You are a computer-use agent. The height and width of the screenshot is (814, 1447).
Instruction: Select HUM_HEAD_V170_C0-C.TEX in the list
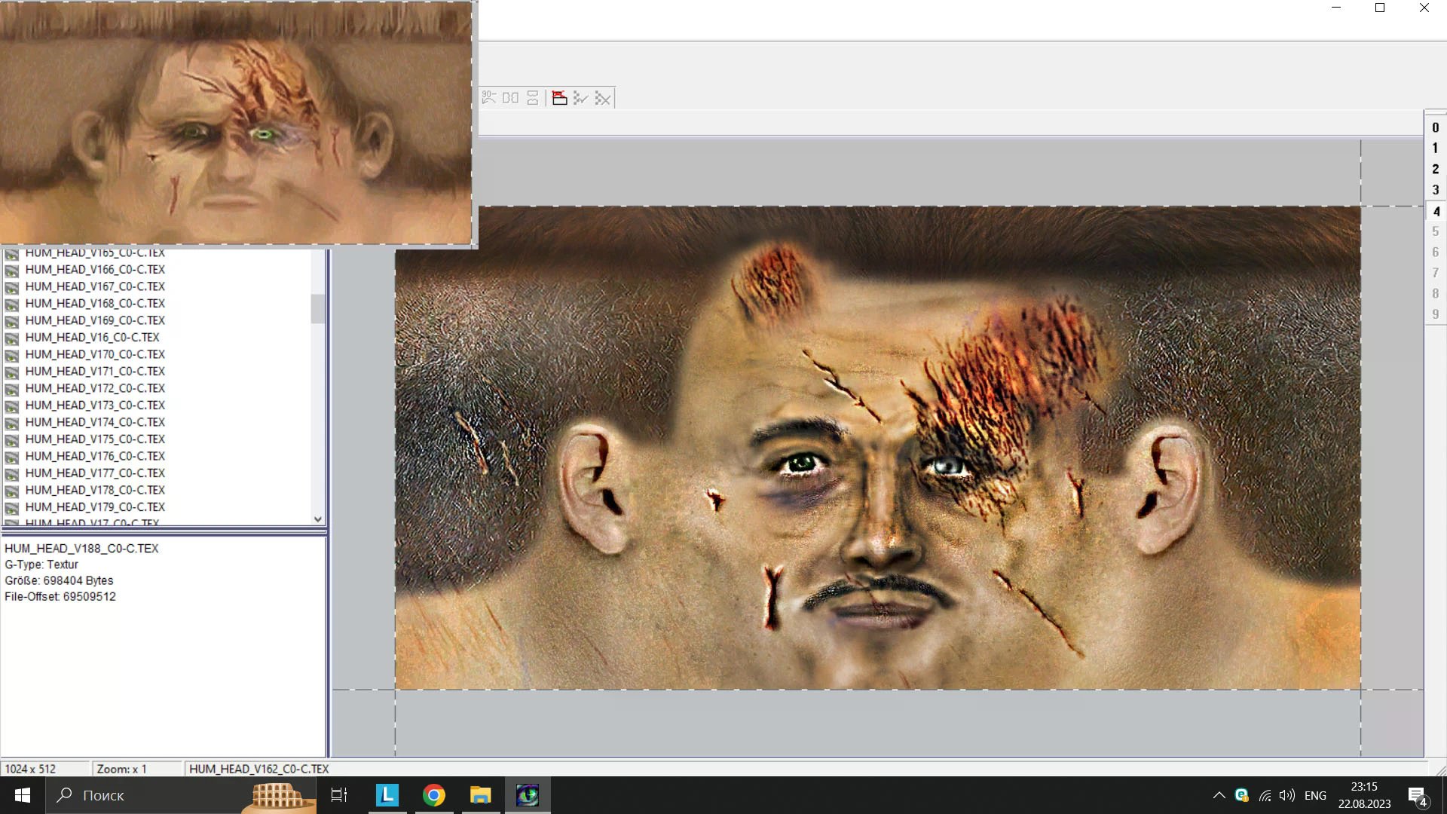click(x=95, y=354)
